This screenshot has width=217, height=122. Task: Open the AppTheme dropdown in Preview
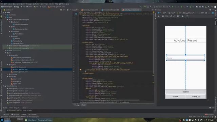click(189, 13)
